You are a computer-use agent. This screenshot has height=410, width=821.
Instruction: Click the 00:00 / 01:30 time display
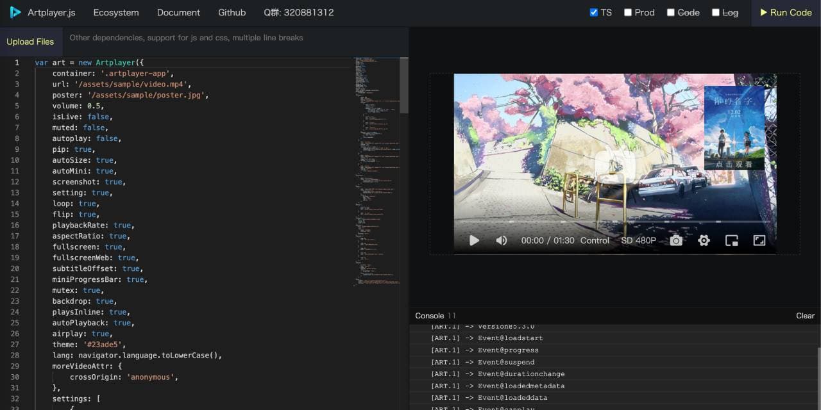[x=547, y=240]
